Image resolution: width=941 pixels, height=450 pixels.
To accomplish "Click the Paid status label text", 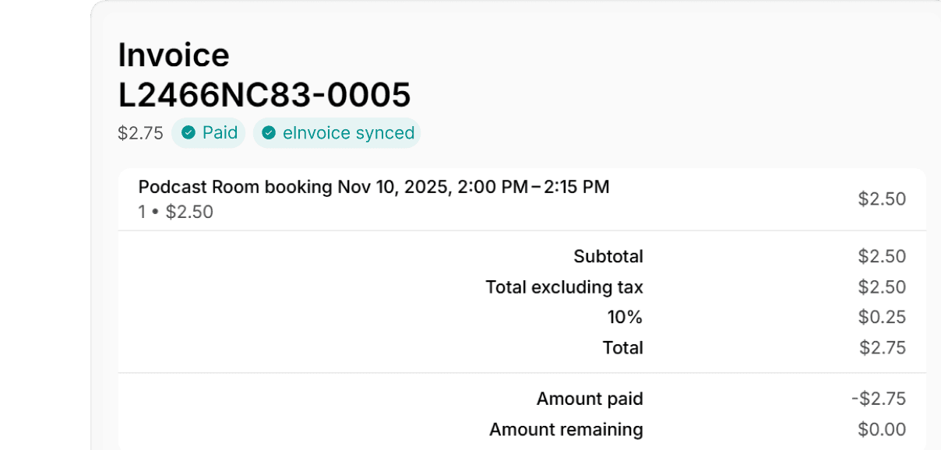I will click(220, 133).
